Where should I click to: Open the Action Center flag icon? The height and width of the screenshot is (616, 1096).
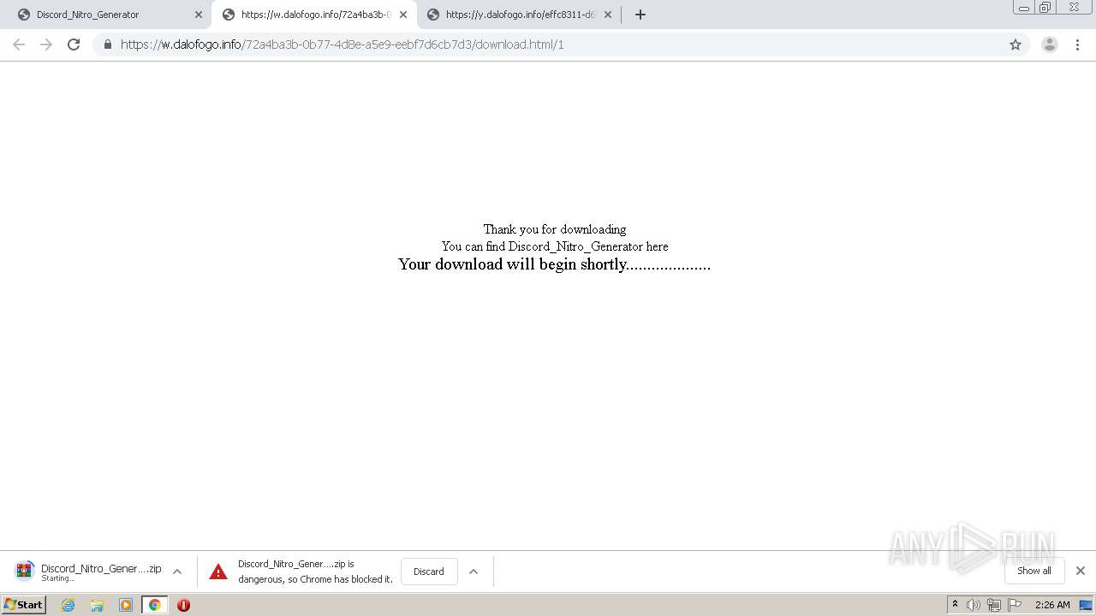point(1015,605)
